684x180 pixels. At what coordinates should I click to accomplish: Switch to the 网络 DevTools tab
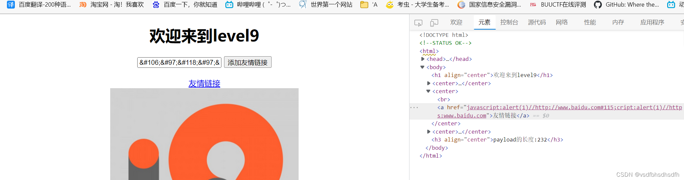tap(562, 22)
